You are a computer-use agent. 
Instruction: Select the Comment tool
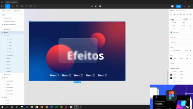point(35,6)
